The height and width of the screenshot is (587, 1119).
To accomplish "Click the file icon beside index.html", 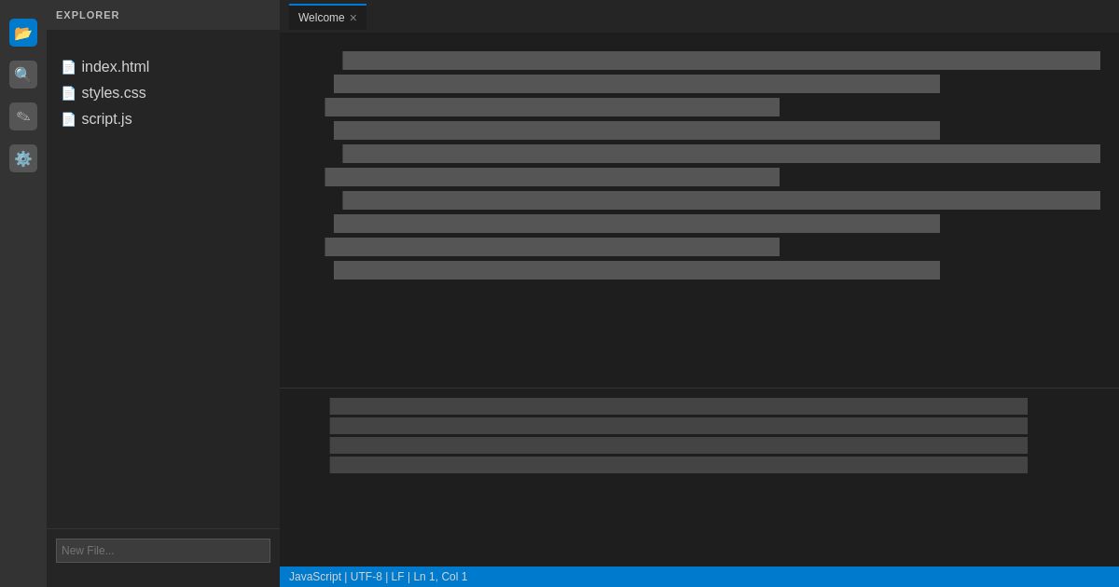I will pos(69,67).
